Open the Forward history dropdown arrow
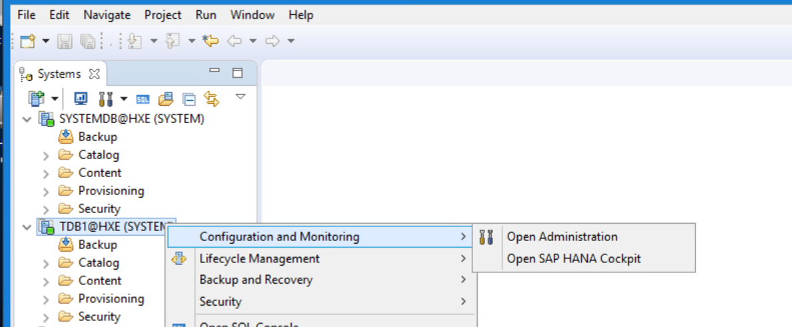Image resolution: width=792 pixels, height=327 pixels. pos(291,41)
